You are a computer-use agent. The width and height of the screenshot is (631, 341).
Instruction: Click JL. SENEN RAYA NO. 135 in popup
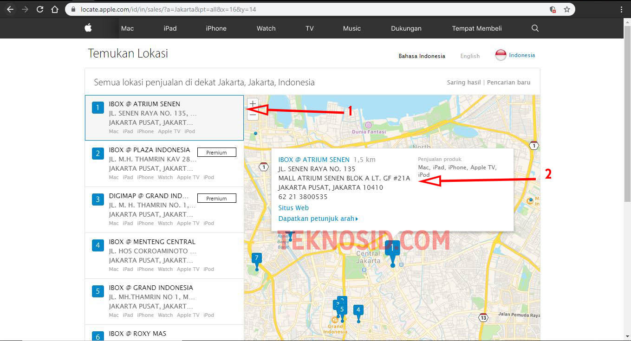tap(317, 169)
